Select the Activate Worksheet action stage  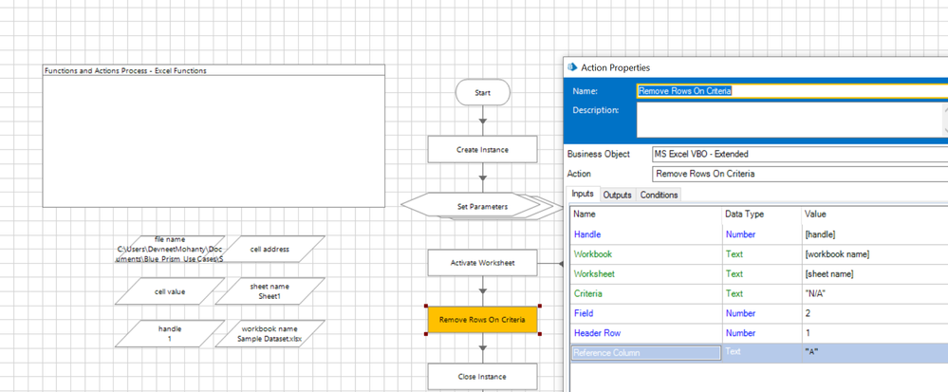pyautogui.click(x=482, y=263)
